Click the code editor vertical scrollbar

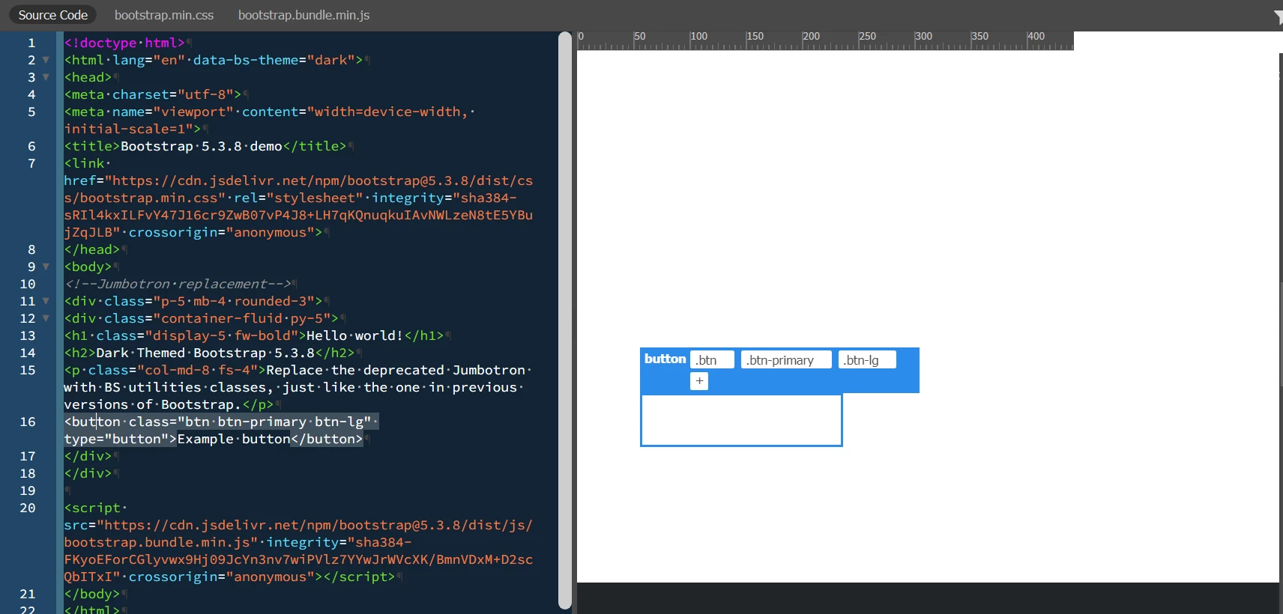[x=565, y=320]
